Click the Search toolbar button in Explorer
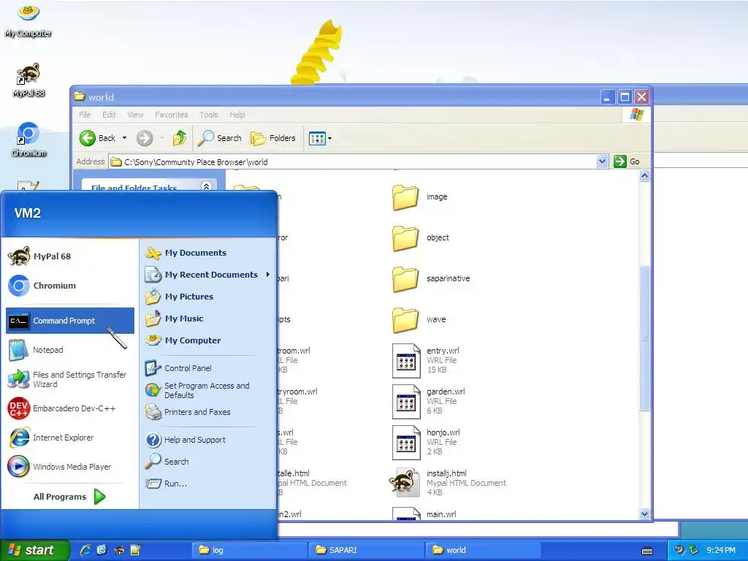Viewport: 748px width, 561px height. pos(219,138)
